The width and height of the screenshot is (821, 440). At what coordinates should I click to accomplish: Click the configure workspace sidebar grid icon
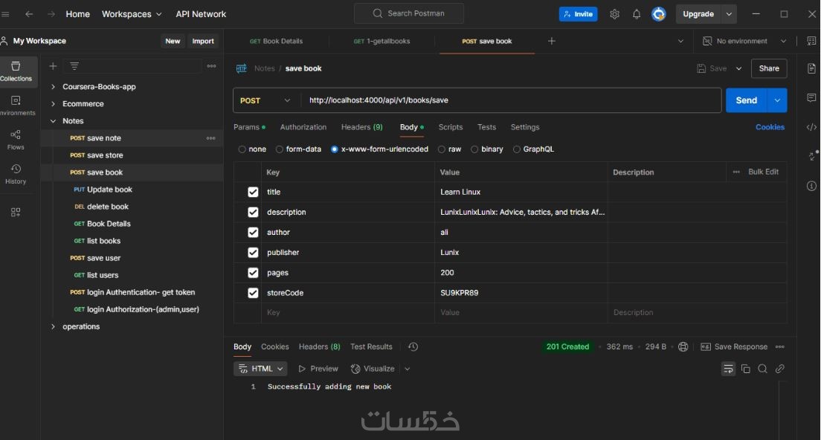coord(16,212)
